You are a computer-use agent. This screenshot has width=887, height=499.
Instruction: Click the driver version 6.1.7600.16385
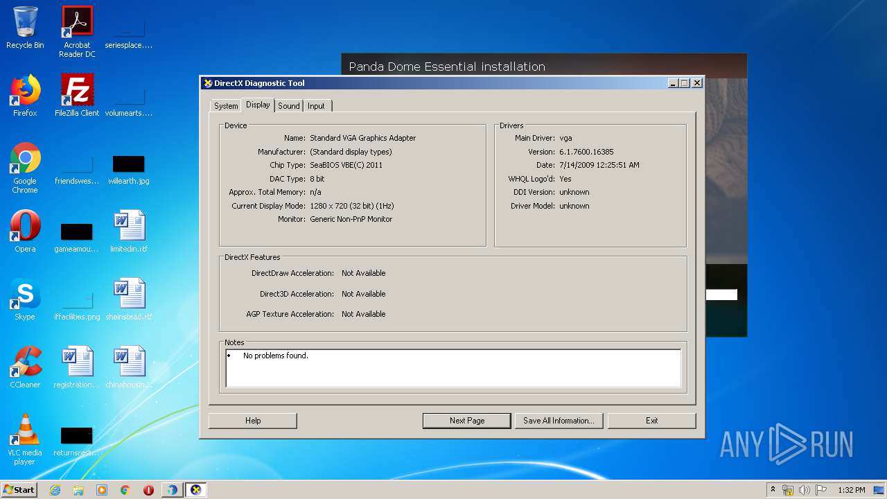[586, 152]
